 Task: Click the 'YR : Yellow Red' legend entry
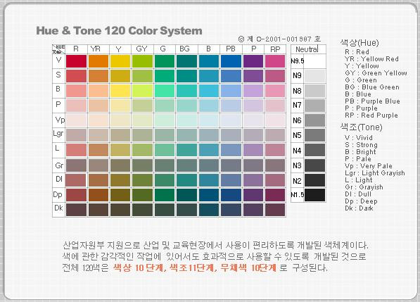tap(371, 59)
